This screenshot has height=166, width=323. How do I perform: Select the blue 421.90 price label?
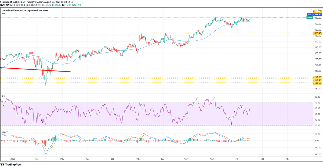[318, 14]
